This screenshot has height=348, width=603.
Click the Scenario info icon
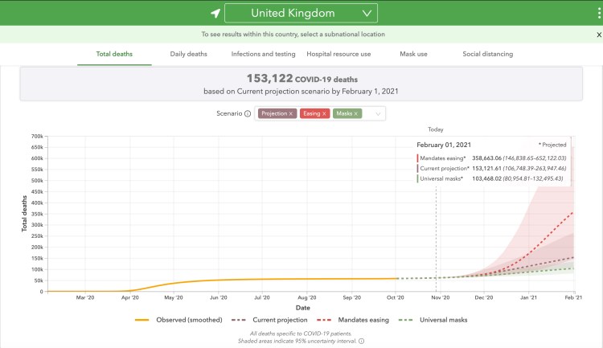point(247,114)
